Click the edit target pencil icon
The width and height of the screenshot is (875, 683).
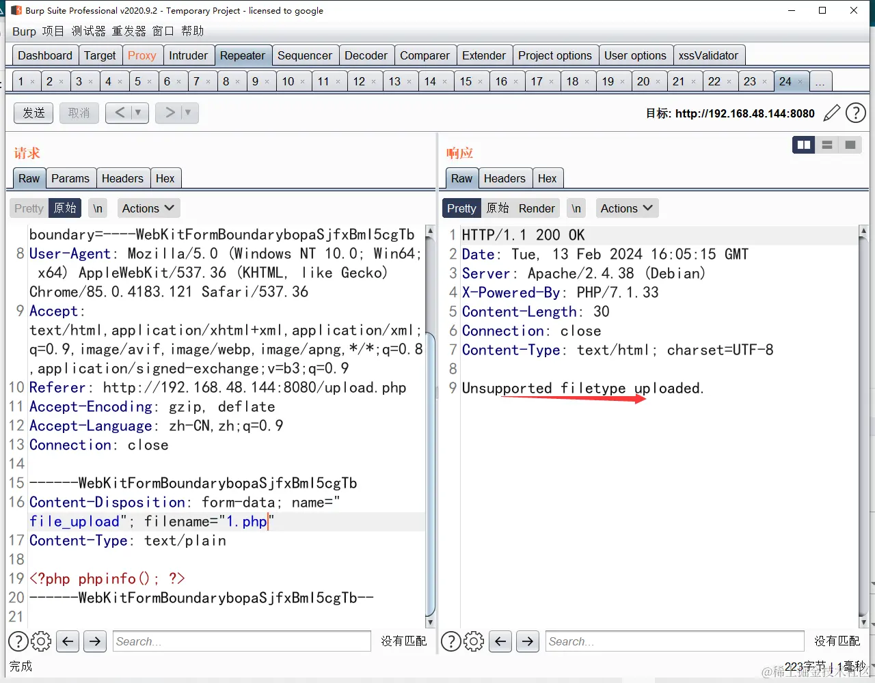click(x=831, y=113)
